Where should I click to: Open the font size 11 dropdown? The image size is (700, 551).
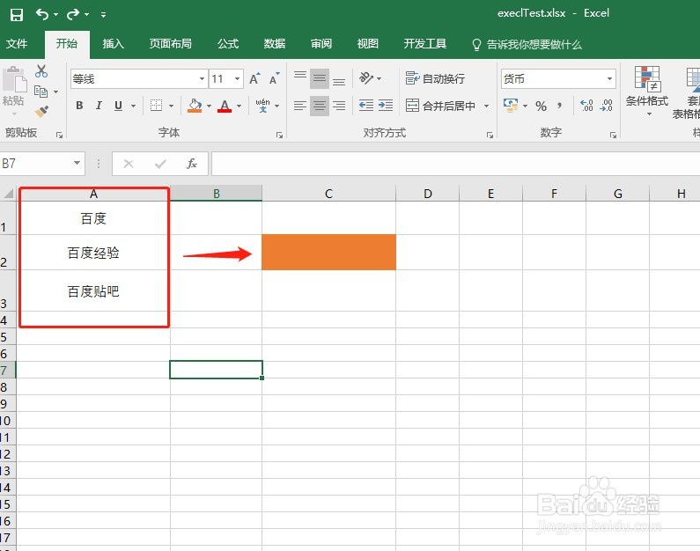point(238,79)
